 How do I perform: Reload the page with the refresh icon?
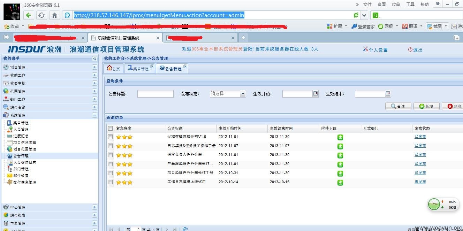41,15
